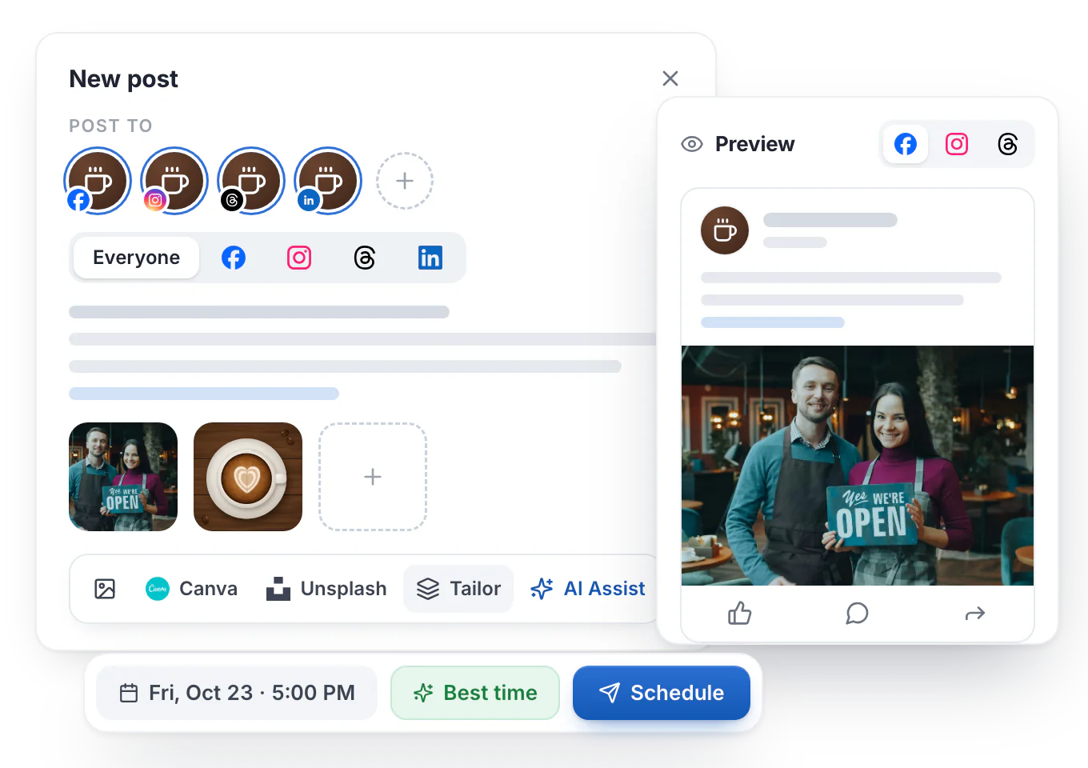Image resolution: width=1088 pixels, height=768 pixels.
Task: Switch to the LinkedIn tab beside Everyone
Action: tap(430, 258)
